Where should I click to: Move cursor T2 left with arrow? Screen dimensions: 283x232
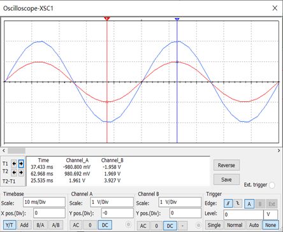pyautogui.click(x=14, y=172)
